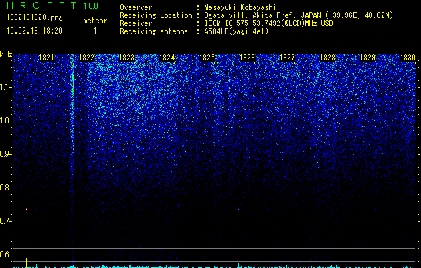Click the 1830 time marker
The height and width of the screenshot is (268, 421).
coord(408,58)
